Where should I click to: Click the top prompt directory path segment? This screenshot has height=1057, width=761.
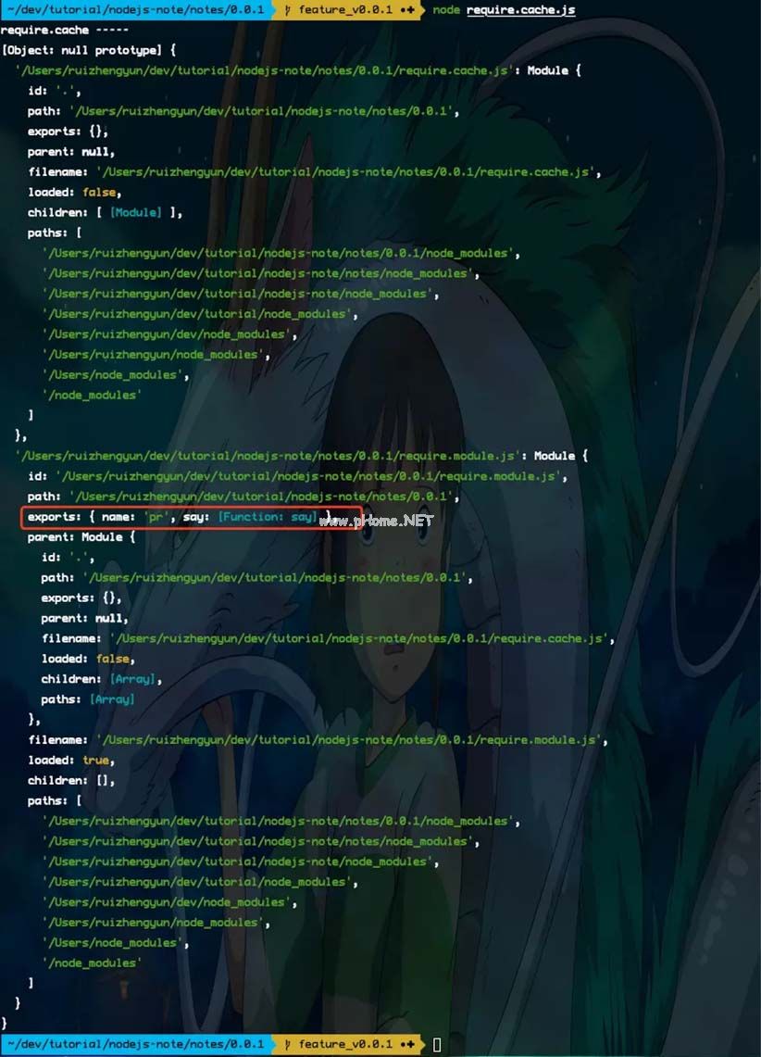[x=135, y=9]
